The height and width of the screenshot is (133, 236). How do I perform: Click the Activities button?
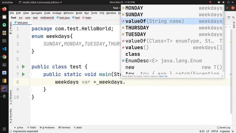coord(7,2)
